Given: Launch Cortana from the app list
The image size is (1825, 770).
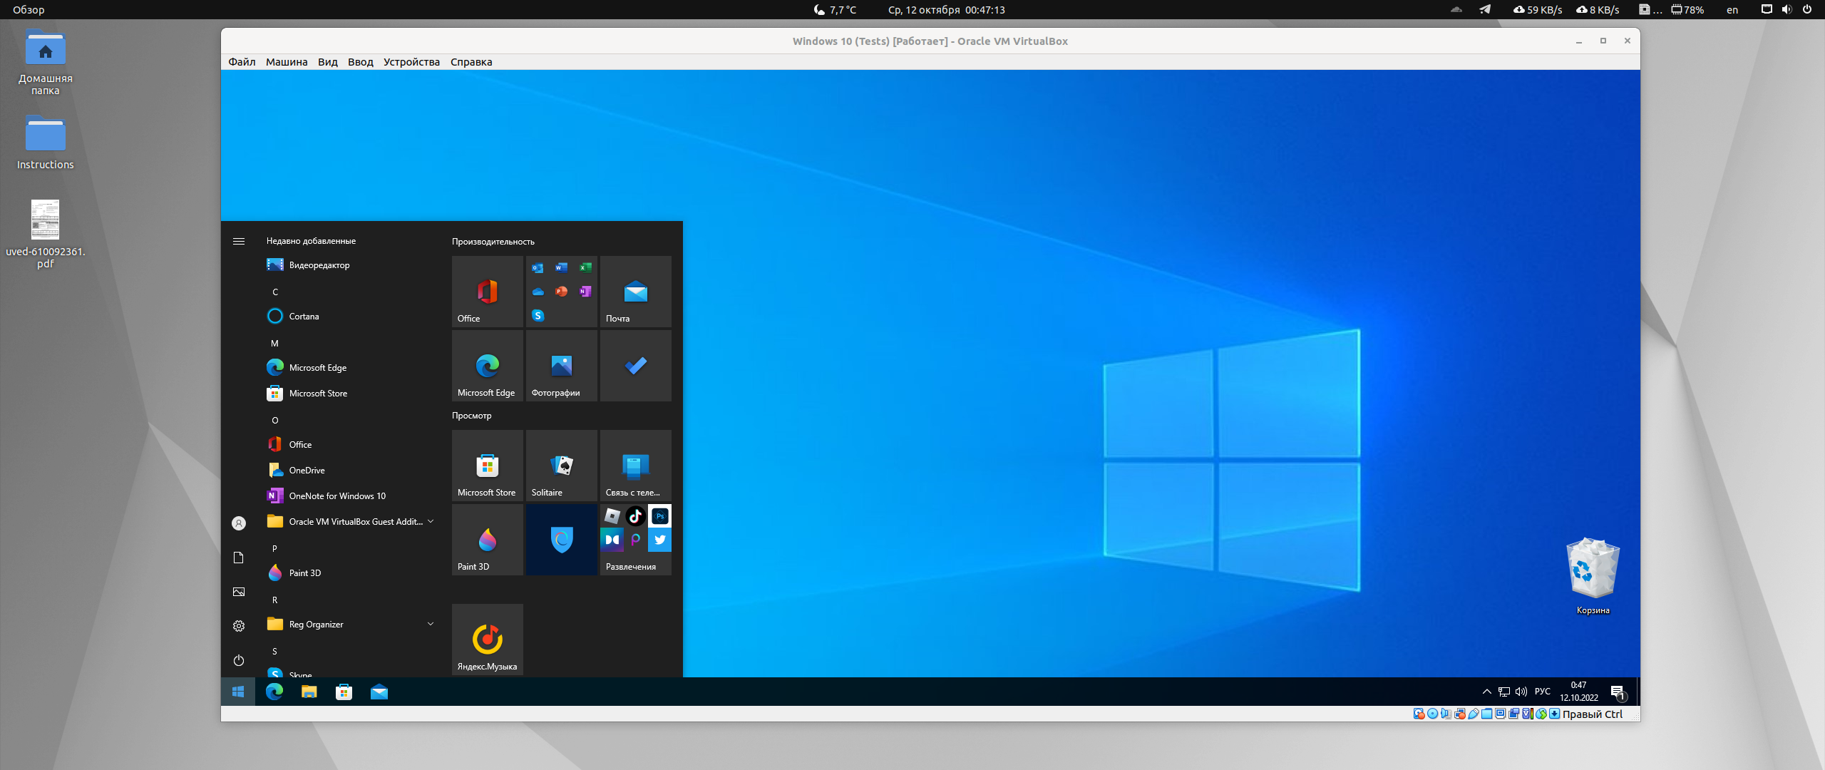Looking at the screenshot, I should click(351, 317).
